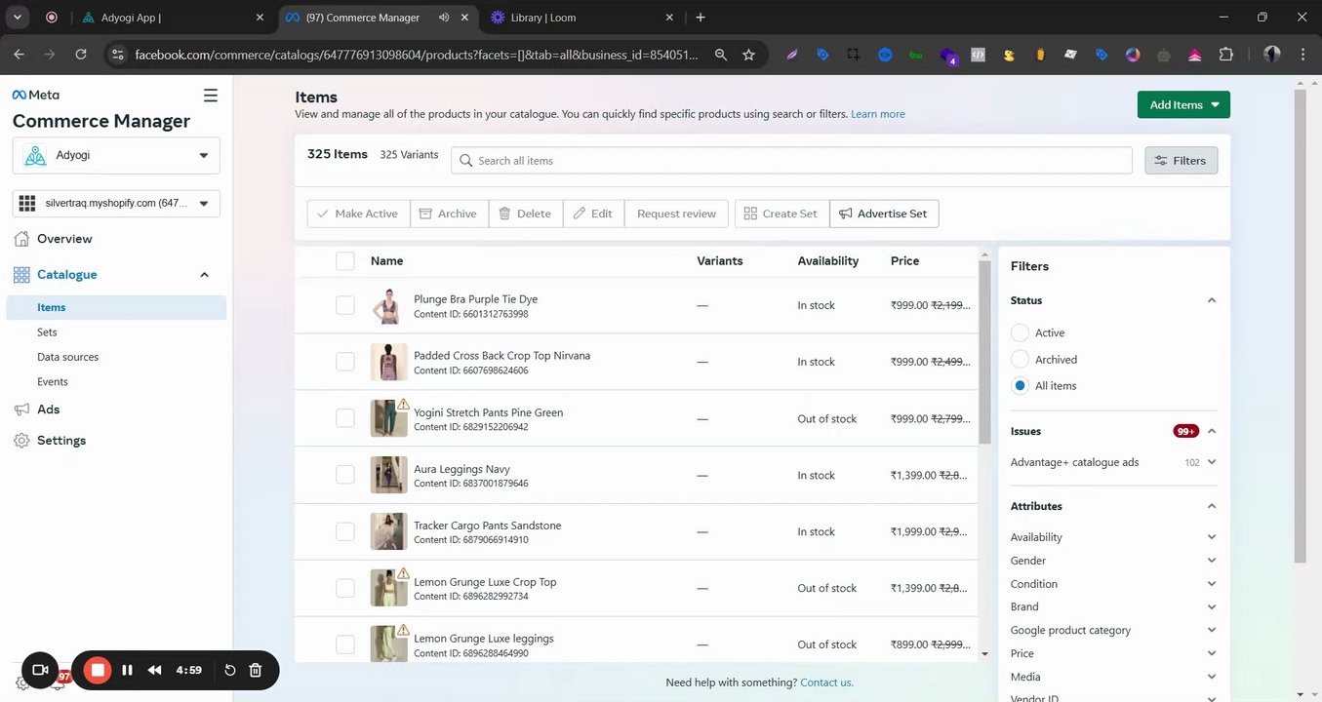The width and height of the screenshot is (1322, 702).
Task: Click the Create Set button
Action: point(781,214)
